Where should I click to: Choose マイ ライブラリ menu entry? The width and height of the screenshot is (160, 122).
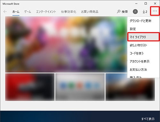143,37
